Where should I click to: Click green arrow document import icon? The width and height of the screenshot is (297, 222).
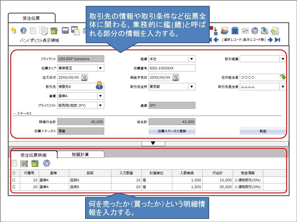274,31
